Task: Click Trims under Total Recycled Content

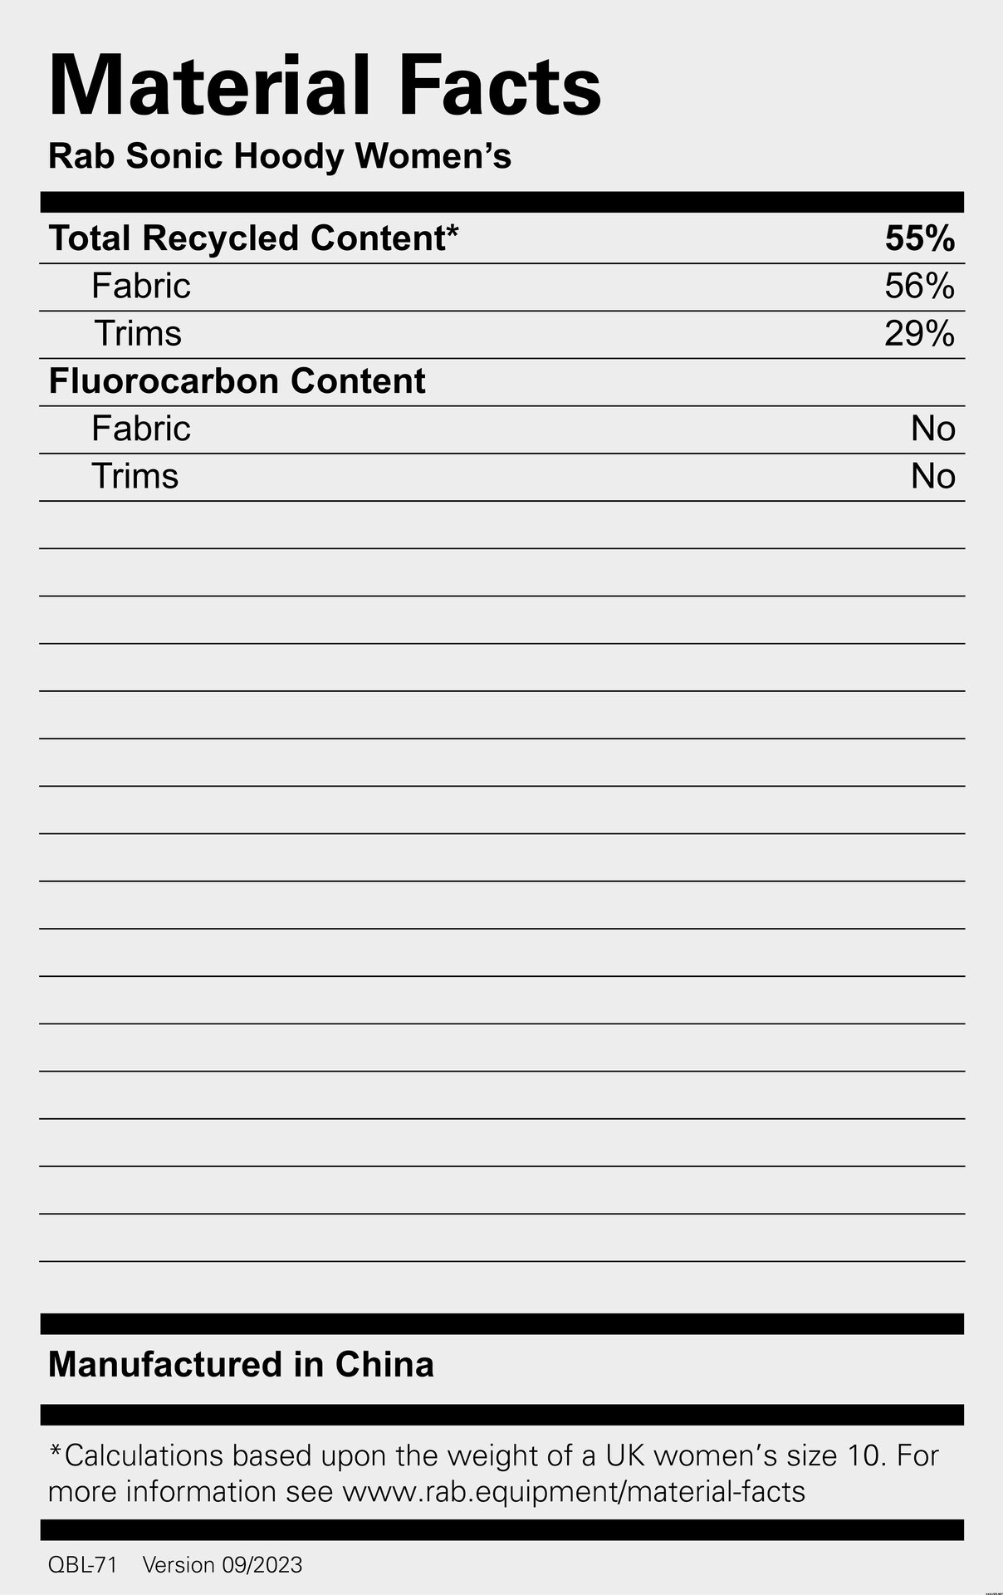Action: [138, 334]
